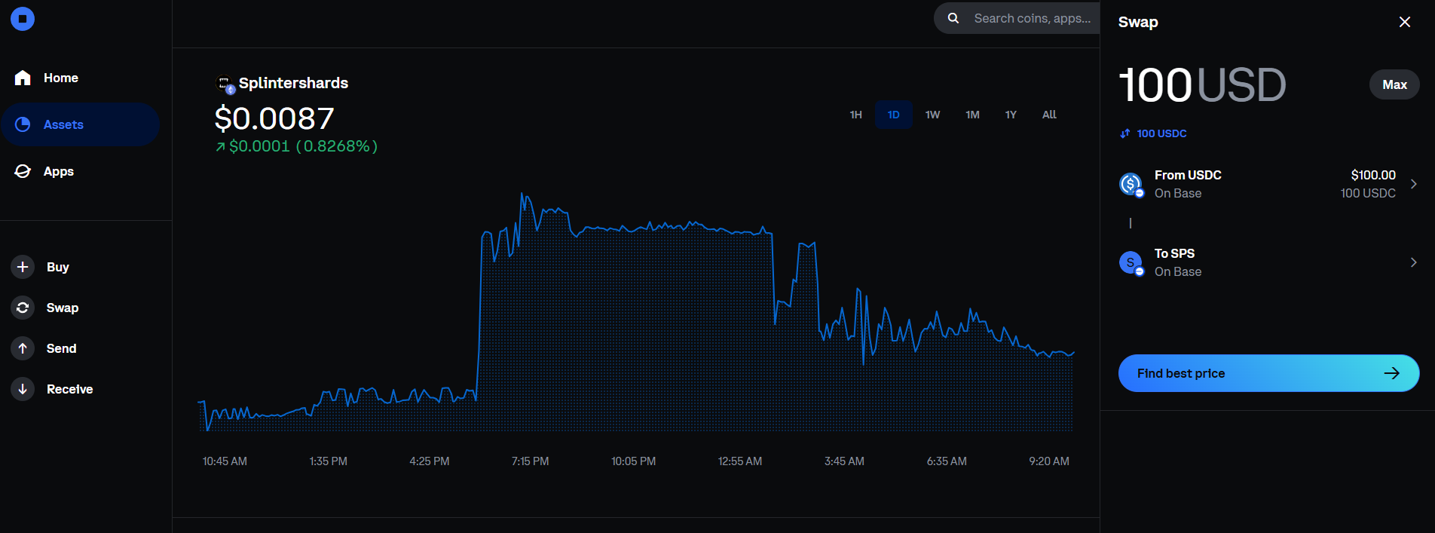Click the 10:45 AM axis label
The width and height of the screenshot is (1435, 533).
click(225, 461)
